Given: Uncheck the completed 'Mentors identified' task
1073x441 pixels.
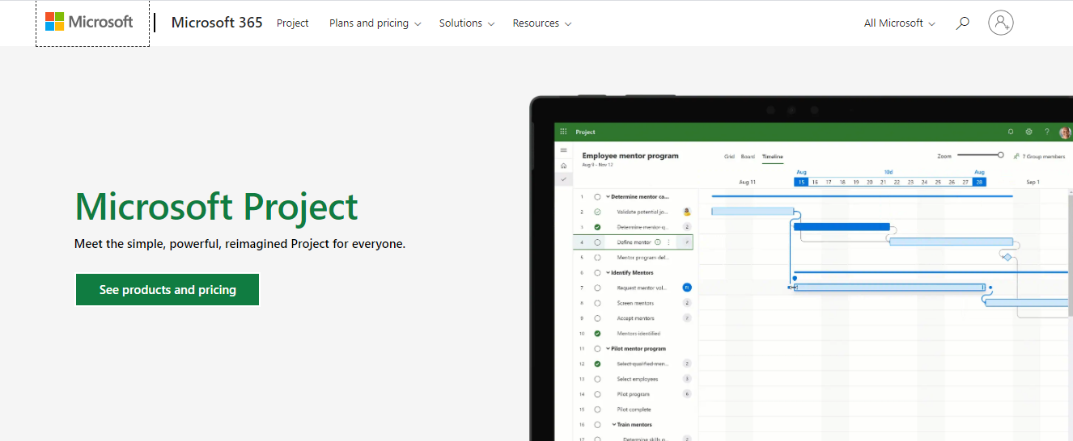Looking at the screenshot, I should point(597,334).
